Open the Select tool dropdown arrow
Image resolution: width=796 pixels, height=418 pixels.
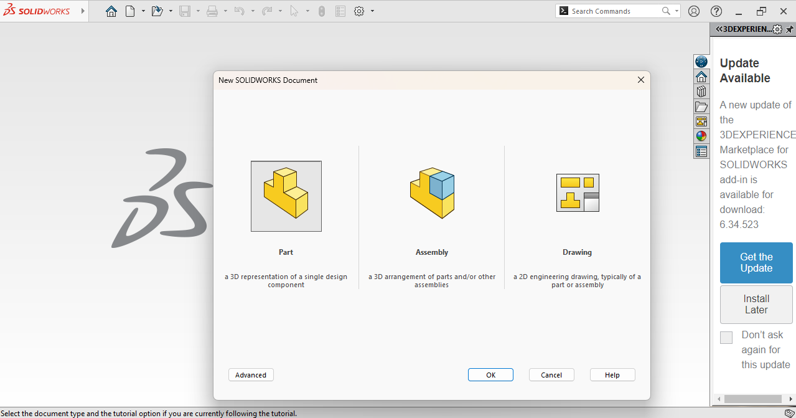(x=307, y=11)
